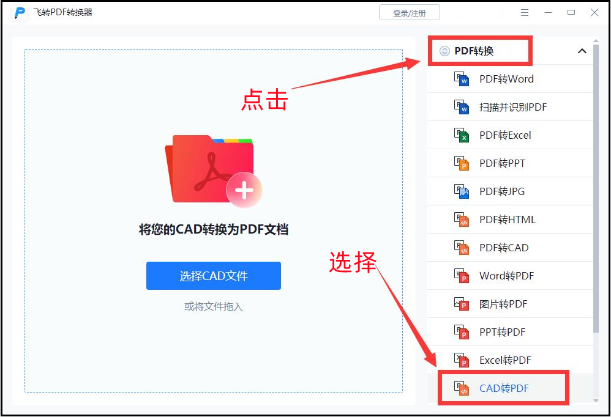Switch to Excel转PDF mode
611x417 pixels.
tap(510, 360)
